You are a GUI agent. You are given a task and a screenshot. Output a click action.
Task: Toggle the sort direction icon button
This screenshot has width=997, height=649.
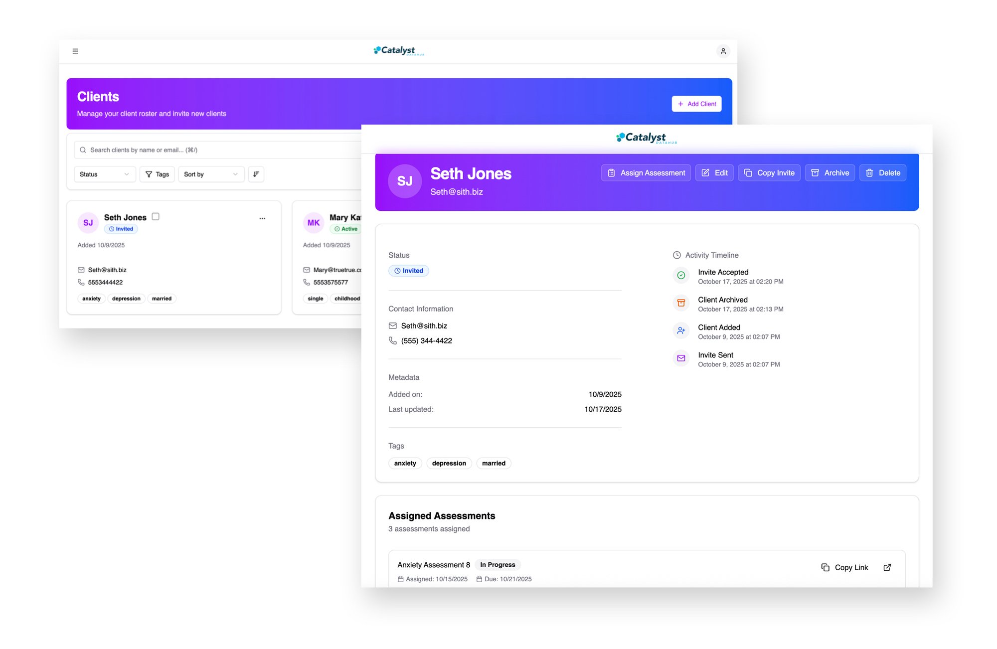pyautogui.click(x=256, y=174)
